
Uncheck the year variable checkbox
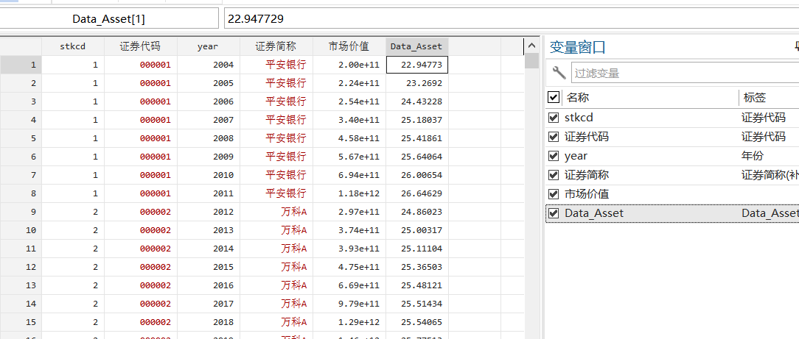click(553, 156)
